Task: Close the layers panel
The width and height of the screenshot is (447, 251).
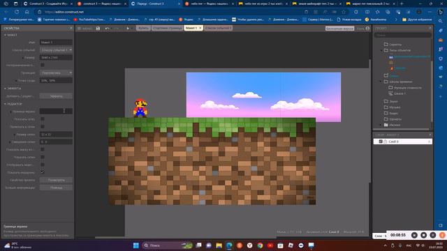Action: coord(430,135)
